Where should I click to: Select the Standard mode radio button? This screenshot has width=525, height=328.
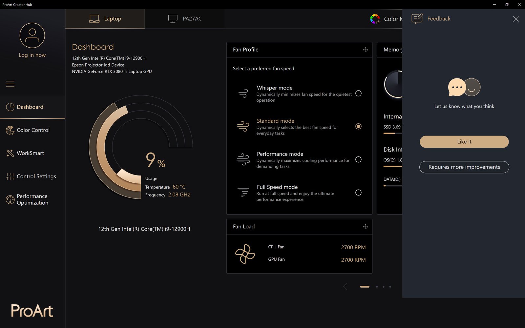358,127
